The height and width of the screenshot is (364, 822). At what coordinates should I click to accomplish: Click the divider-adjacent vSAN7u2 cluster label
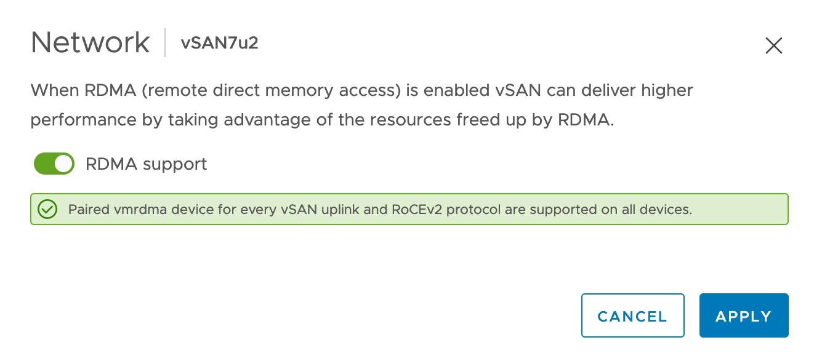click(x=219, y=43)
